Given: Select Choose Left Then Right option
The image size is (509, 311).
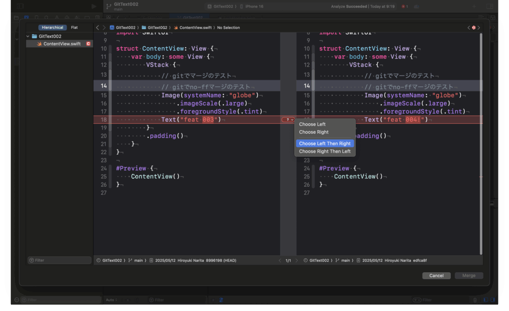Looking at the screenshot, I should click(x=325, y=144).
